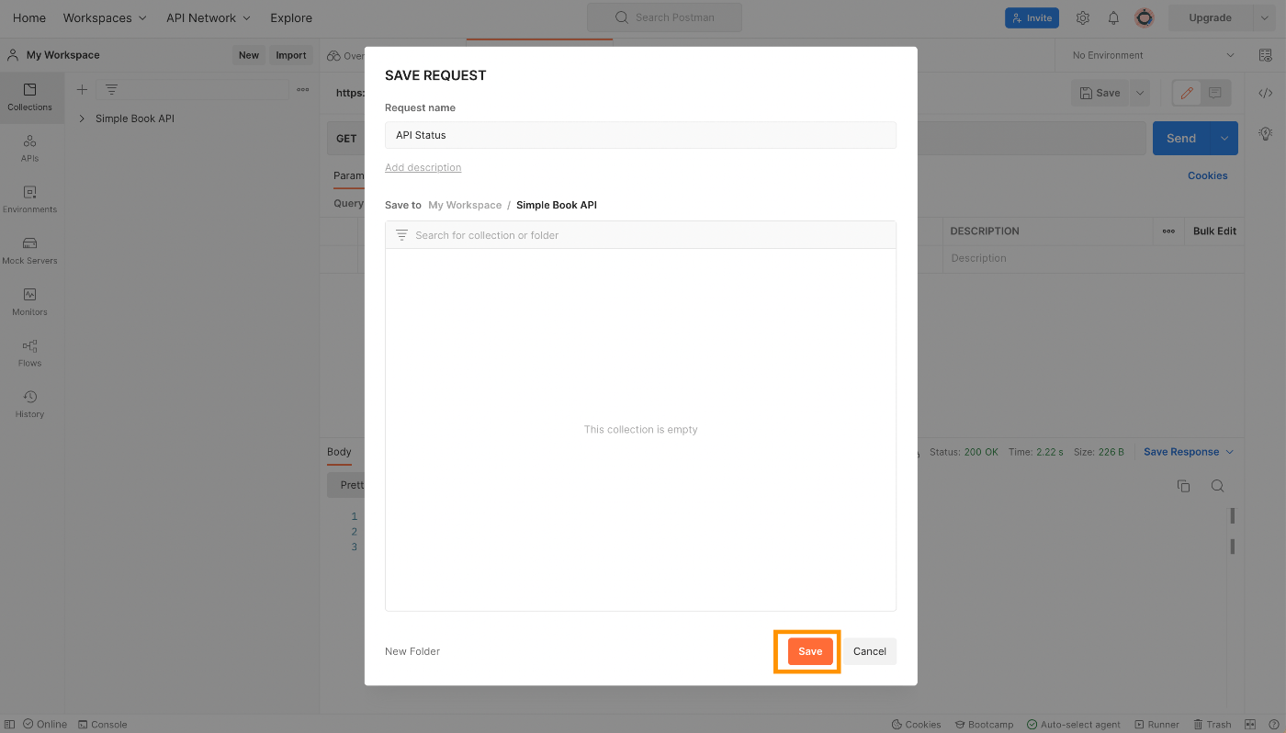Click the help icon in the status bar

pos(1272,724)
